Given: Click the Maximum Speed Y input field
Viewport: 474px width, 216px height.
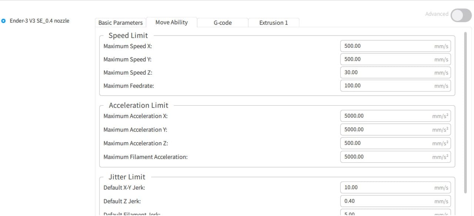Looking at the screenshot, I should [385, 59].
